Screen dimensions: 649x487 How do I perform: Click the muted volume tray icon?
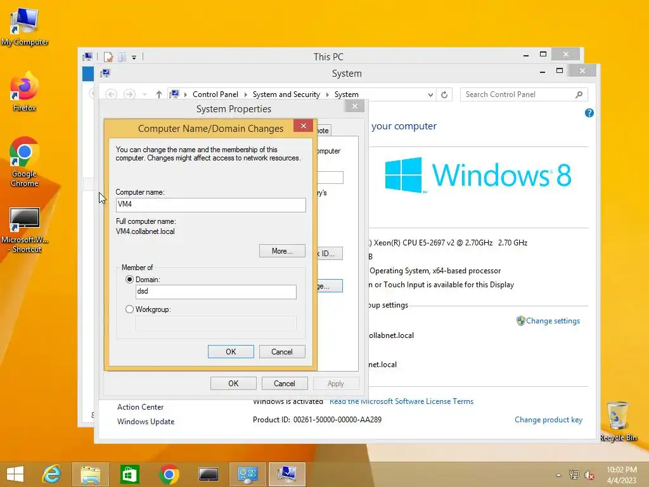tap(589, 475)
